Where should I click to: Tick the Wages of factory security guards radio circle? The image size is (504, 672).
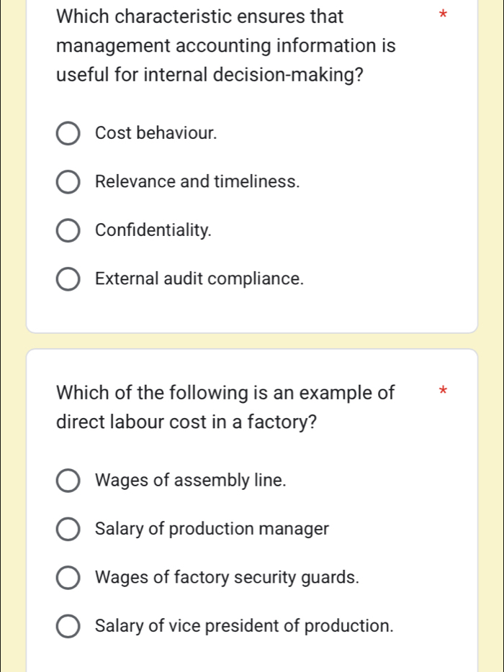pyautogui.click(x=68, y=578)
